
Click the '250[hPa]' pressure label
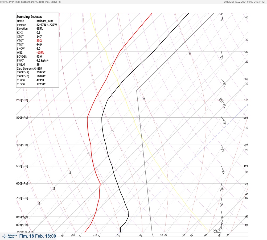tap(22, 100)
